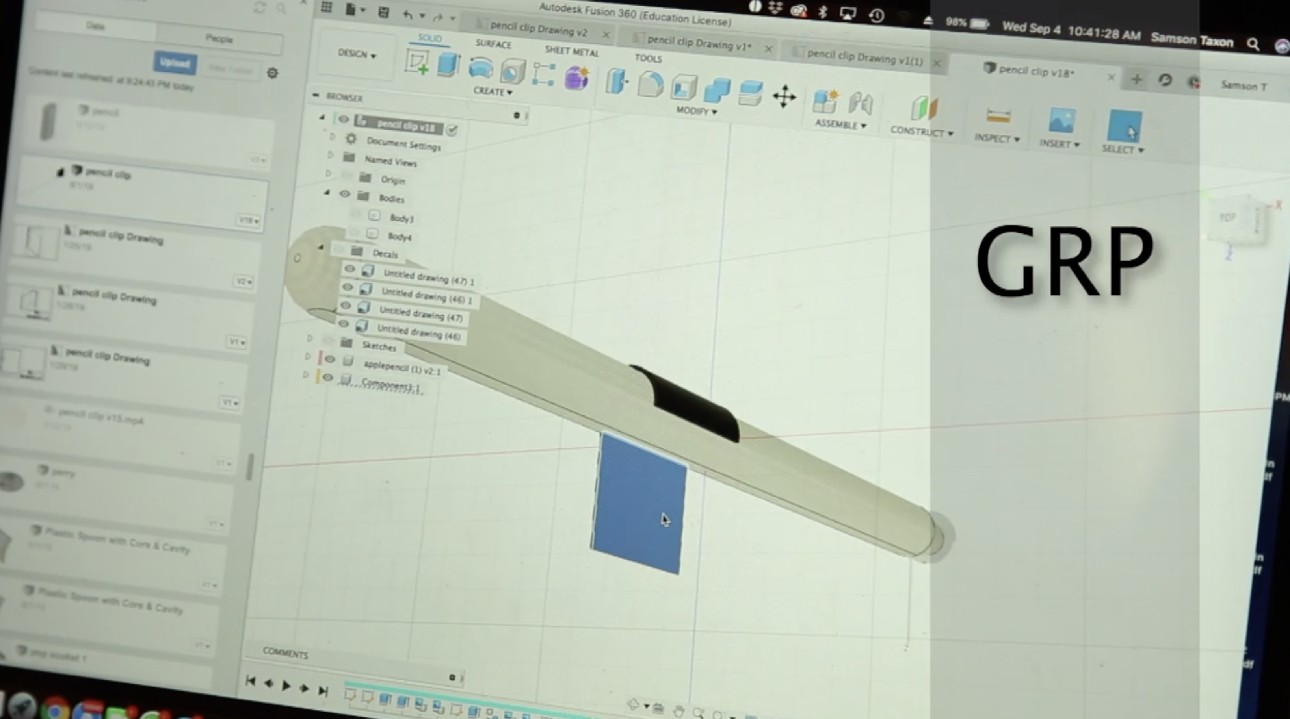Viewport: 1290px width, 719px height.
Task: Select the Move/Copy arrows icon
Action: point(784,96)
